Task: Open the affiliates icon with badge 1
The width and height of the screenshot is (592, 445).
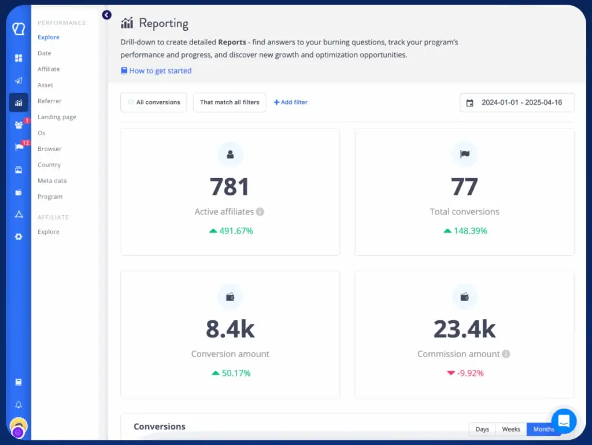Action: pyautogui.click(x=18, y=125)
